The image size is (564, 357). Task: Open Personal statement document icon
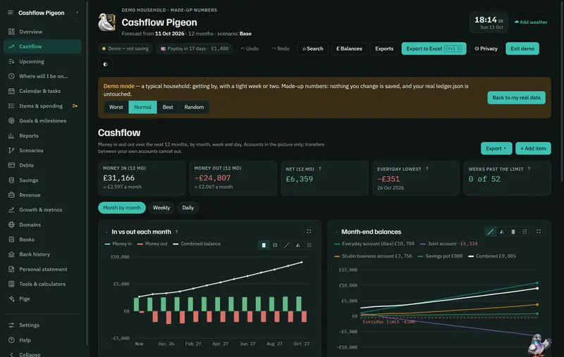point(11,270)
